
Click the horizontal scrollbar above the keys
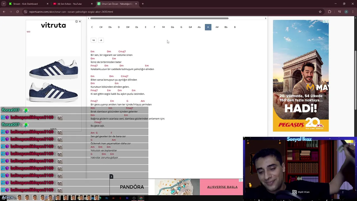pos(159,18)
